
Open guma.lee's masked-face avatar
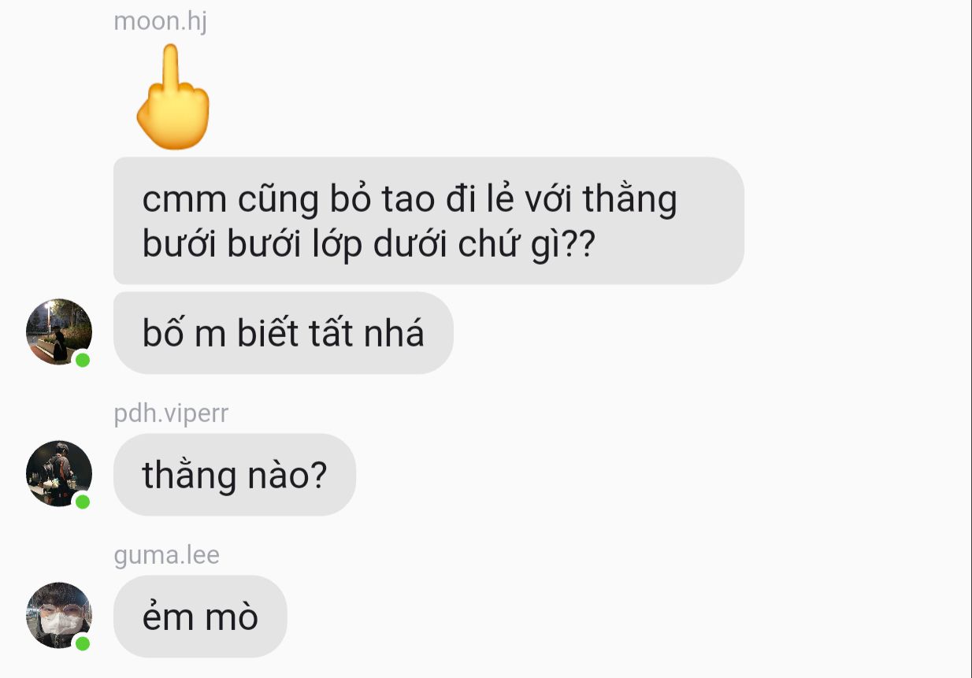(x=59, y=615)
